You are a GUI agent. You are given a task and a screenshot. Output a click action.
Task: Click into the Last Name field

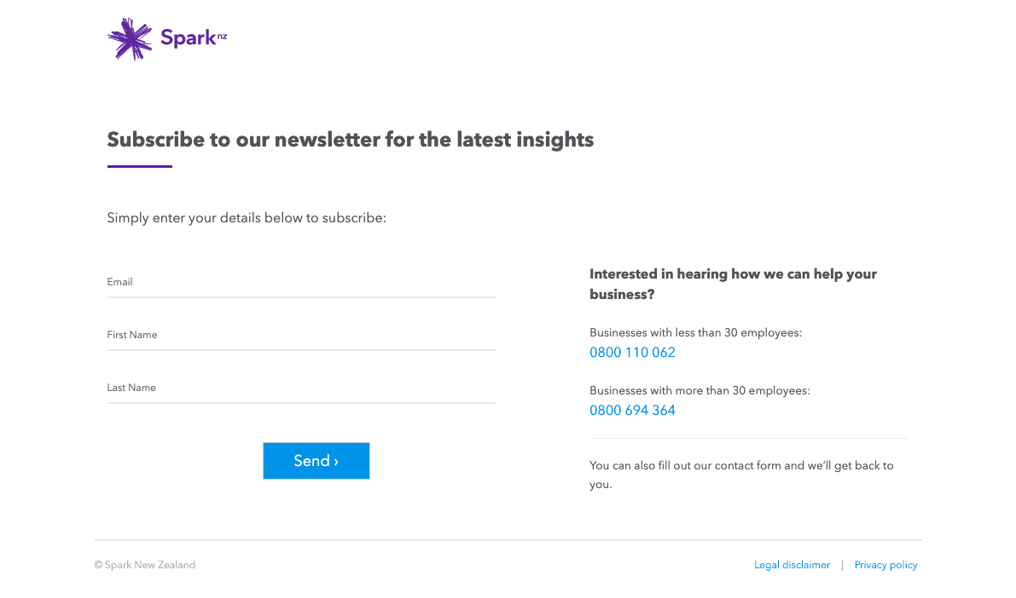[301, 388]
